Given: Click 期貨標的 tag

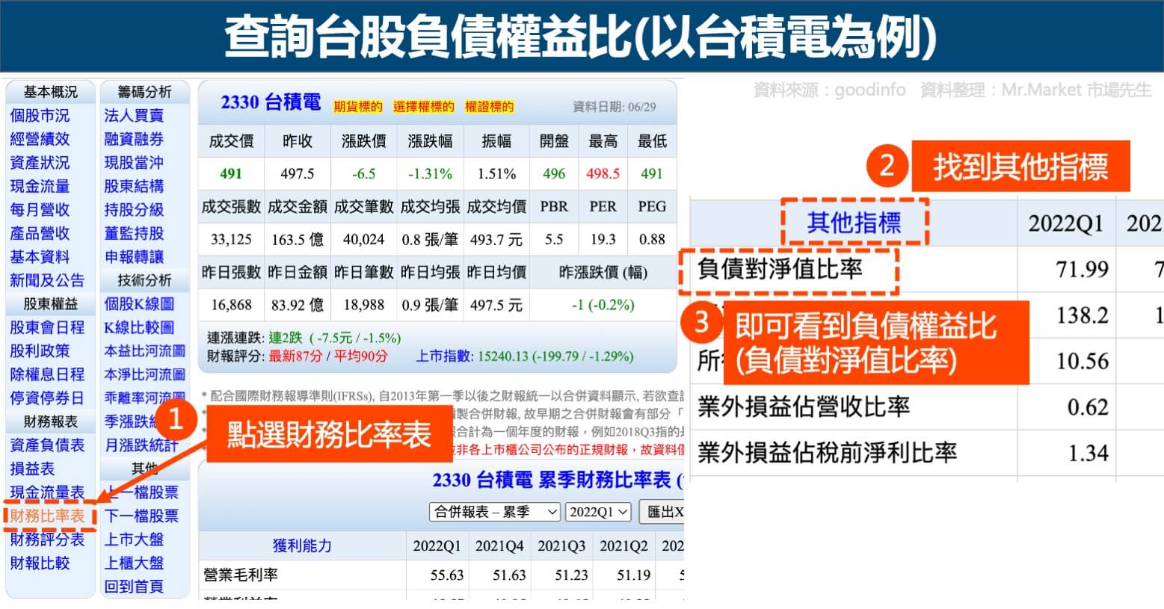Looking at the screenshot, I should coord(358,107).
